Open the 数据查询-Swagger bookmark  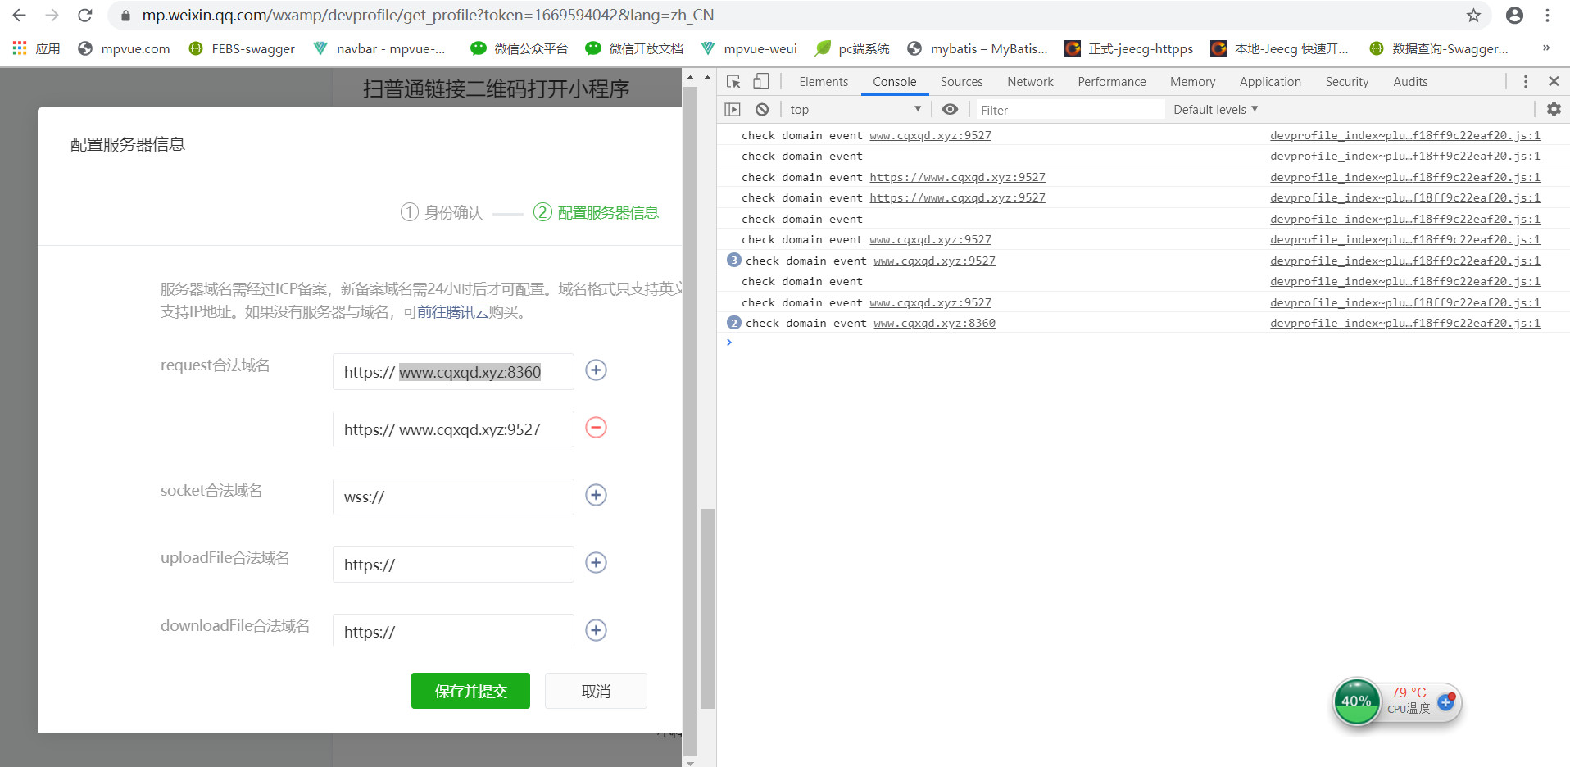tap(1439, 48)
